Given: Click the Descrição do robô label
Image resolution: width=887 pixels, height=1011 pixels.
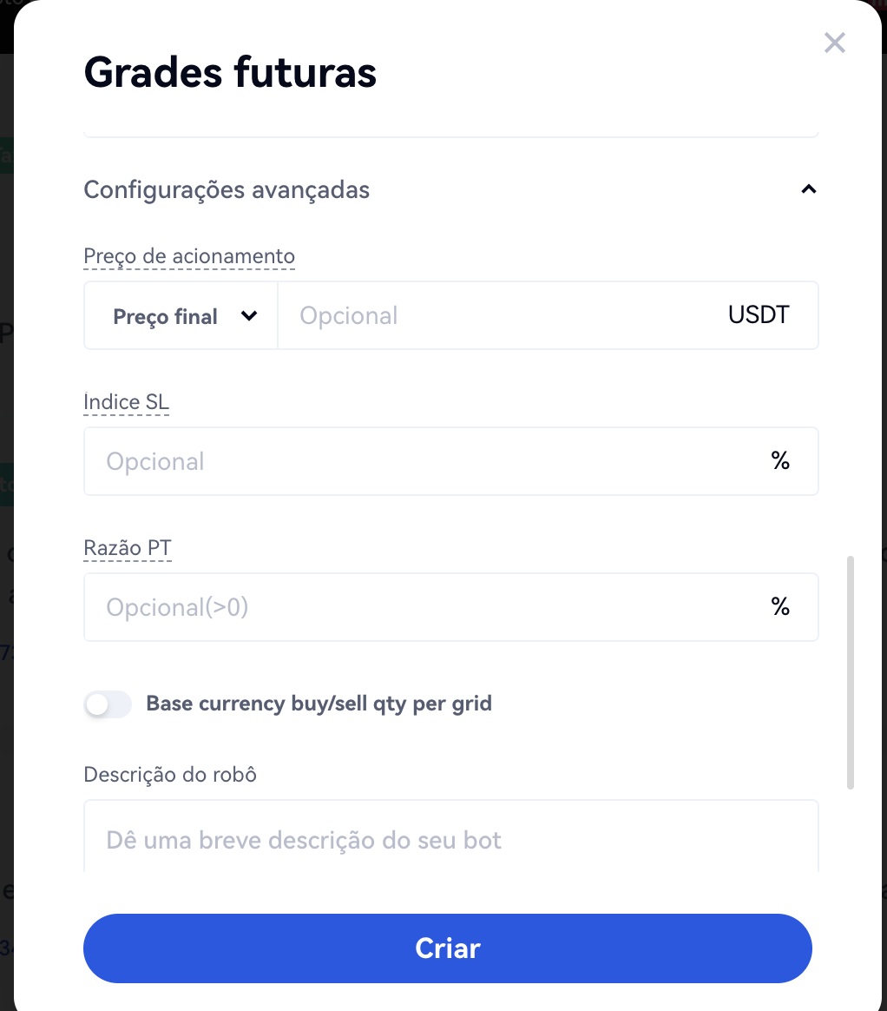Looking at the screenshot, I should [170, 774].
